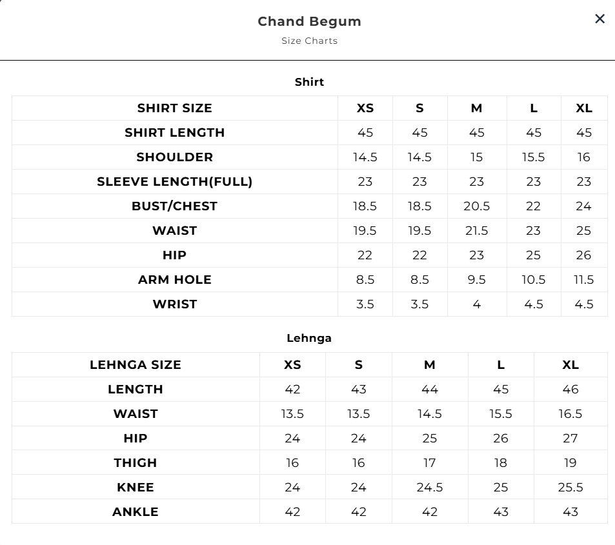Select the BUST/CHEST row label
This screenshot has width=615, height=545.
[174, 206]
